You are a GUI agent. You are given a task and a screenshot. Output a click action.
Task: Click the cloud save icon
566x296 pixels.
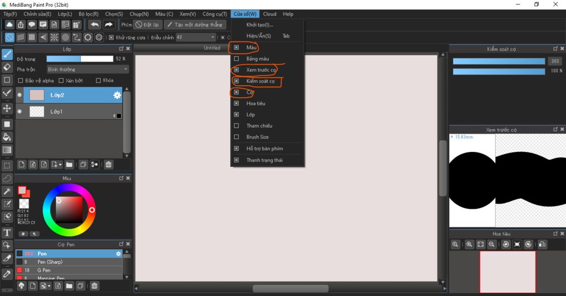pos(9,24)
